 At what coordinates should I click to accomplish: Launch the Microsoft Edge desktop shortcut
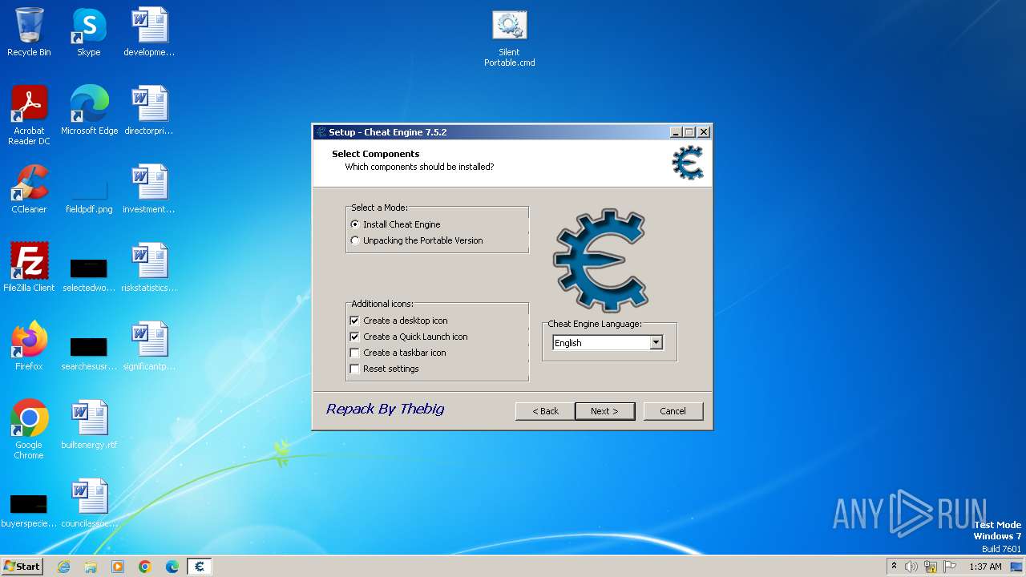click(89, 111)
